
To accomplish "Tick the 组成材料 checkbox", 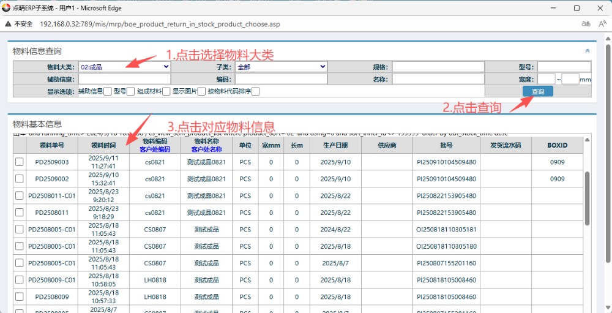I will (166, 92).
